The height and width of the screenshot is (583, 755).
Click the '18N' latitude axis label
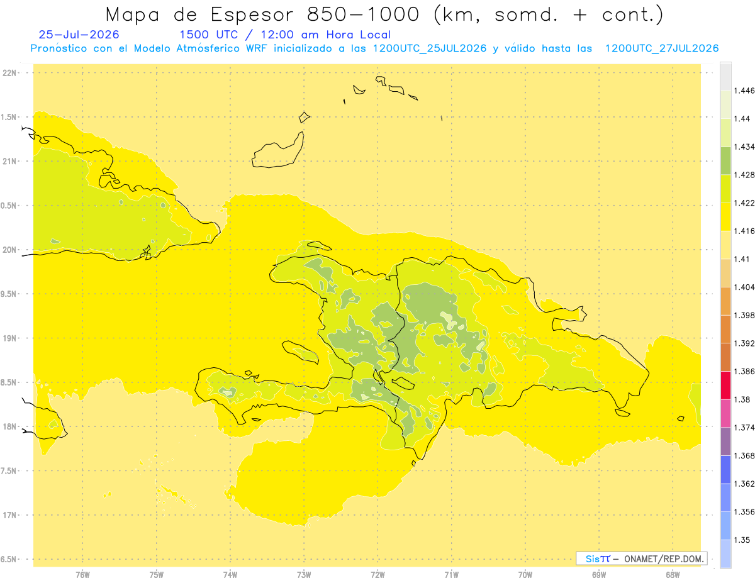pos(9,426)
